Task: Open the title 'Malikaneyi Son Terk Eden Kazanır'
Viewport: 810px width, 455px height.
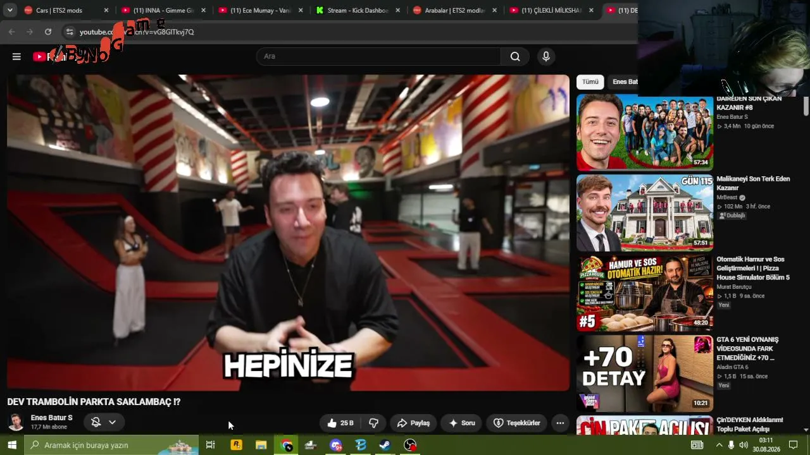Action: pyautogui.click(x=753, y=183)
